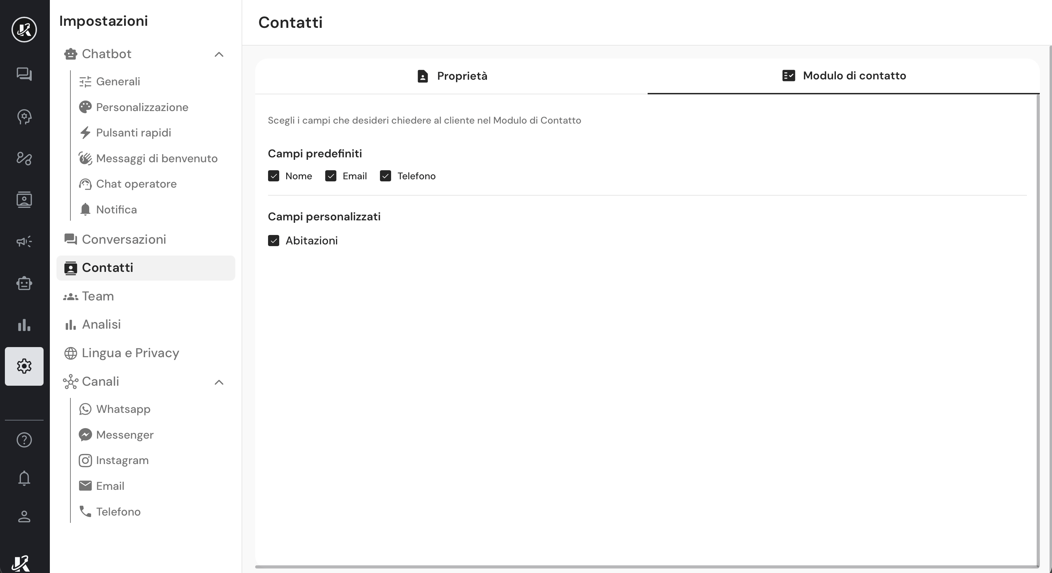
Task: Uncheck the Nome checkbox
Action: coord(274,176)
